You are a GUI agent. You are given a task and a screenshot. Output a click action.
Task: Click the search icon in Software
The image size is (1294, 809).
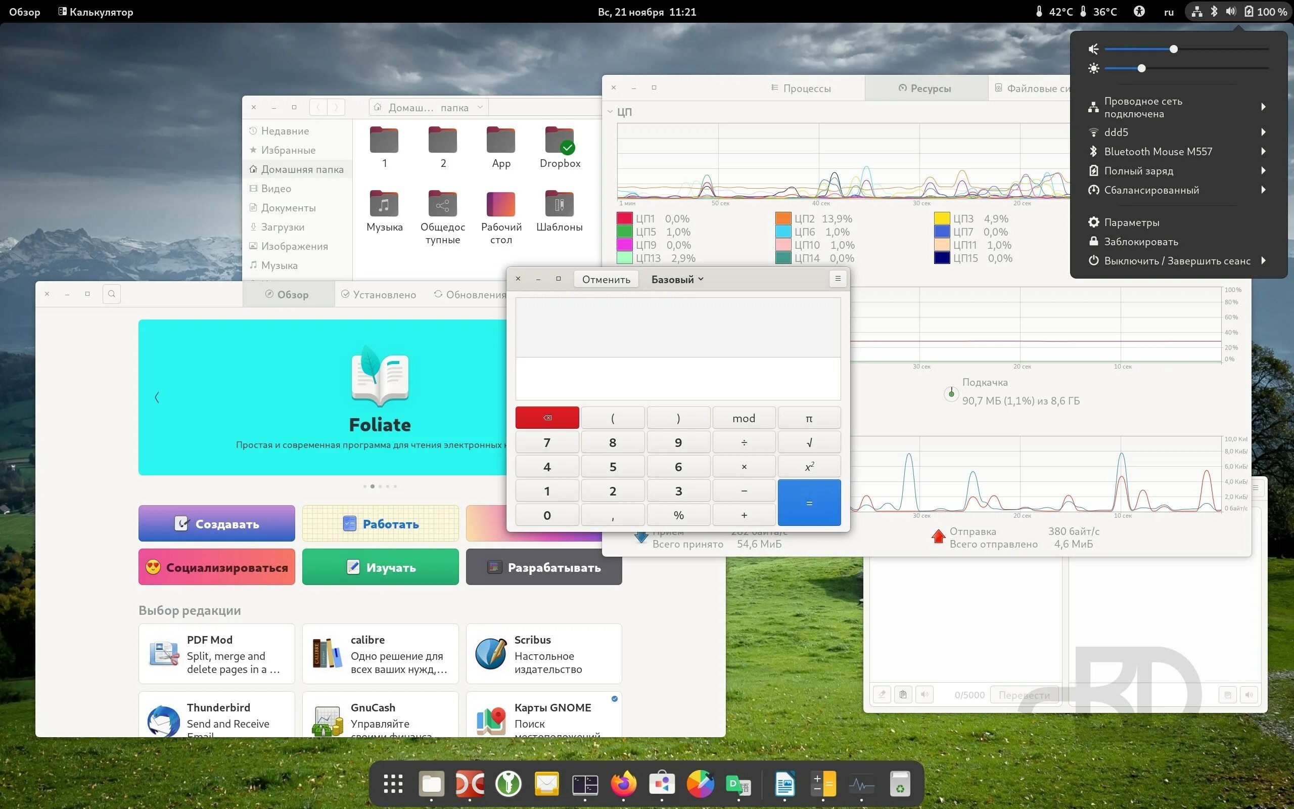coord(111,294)
